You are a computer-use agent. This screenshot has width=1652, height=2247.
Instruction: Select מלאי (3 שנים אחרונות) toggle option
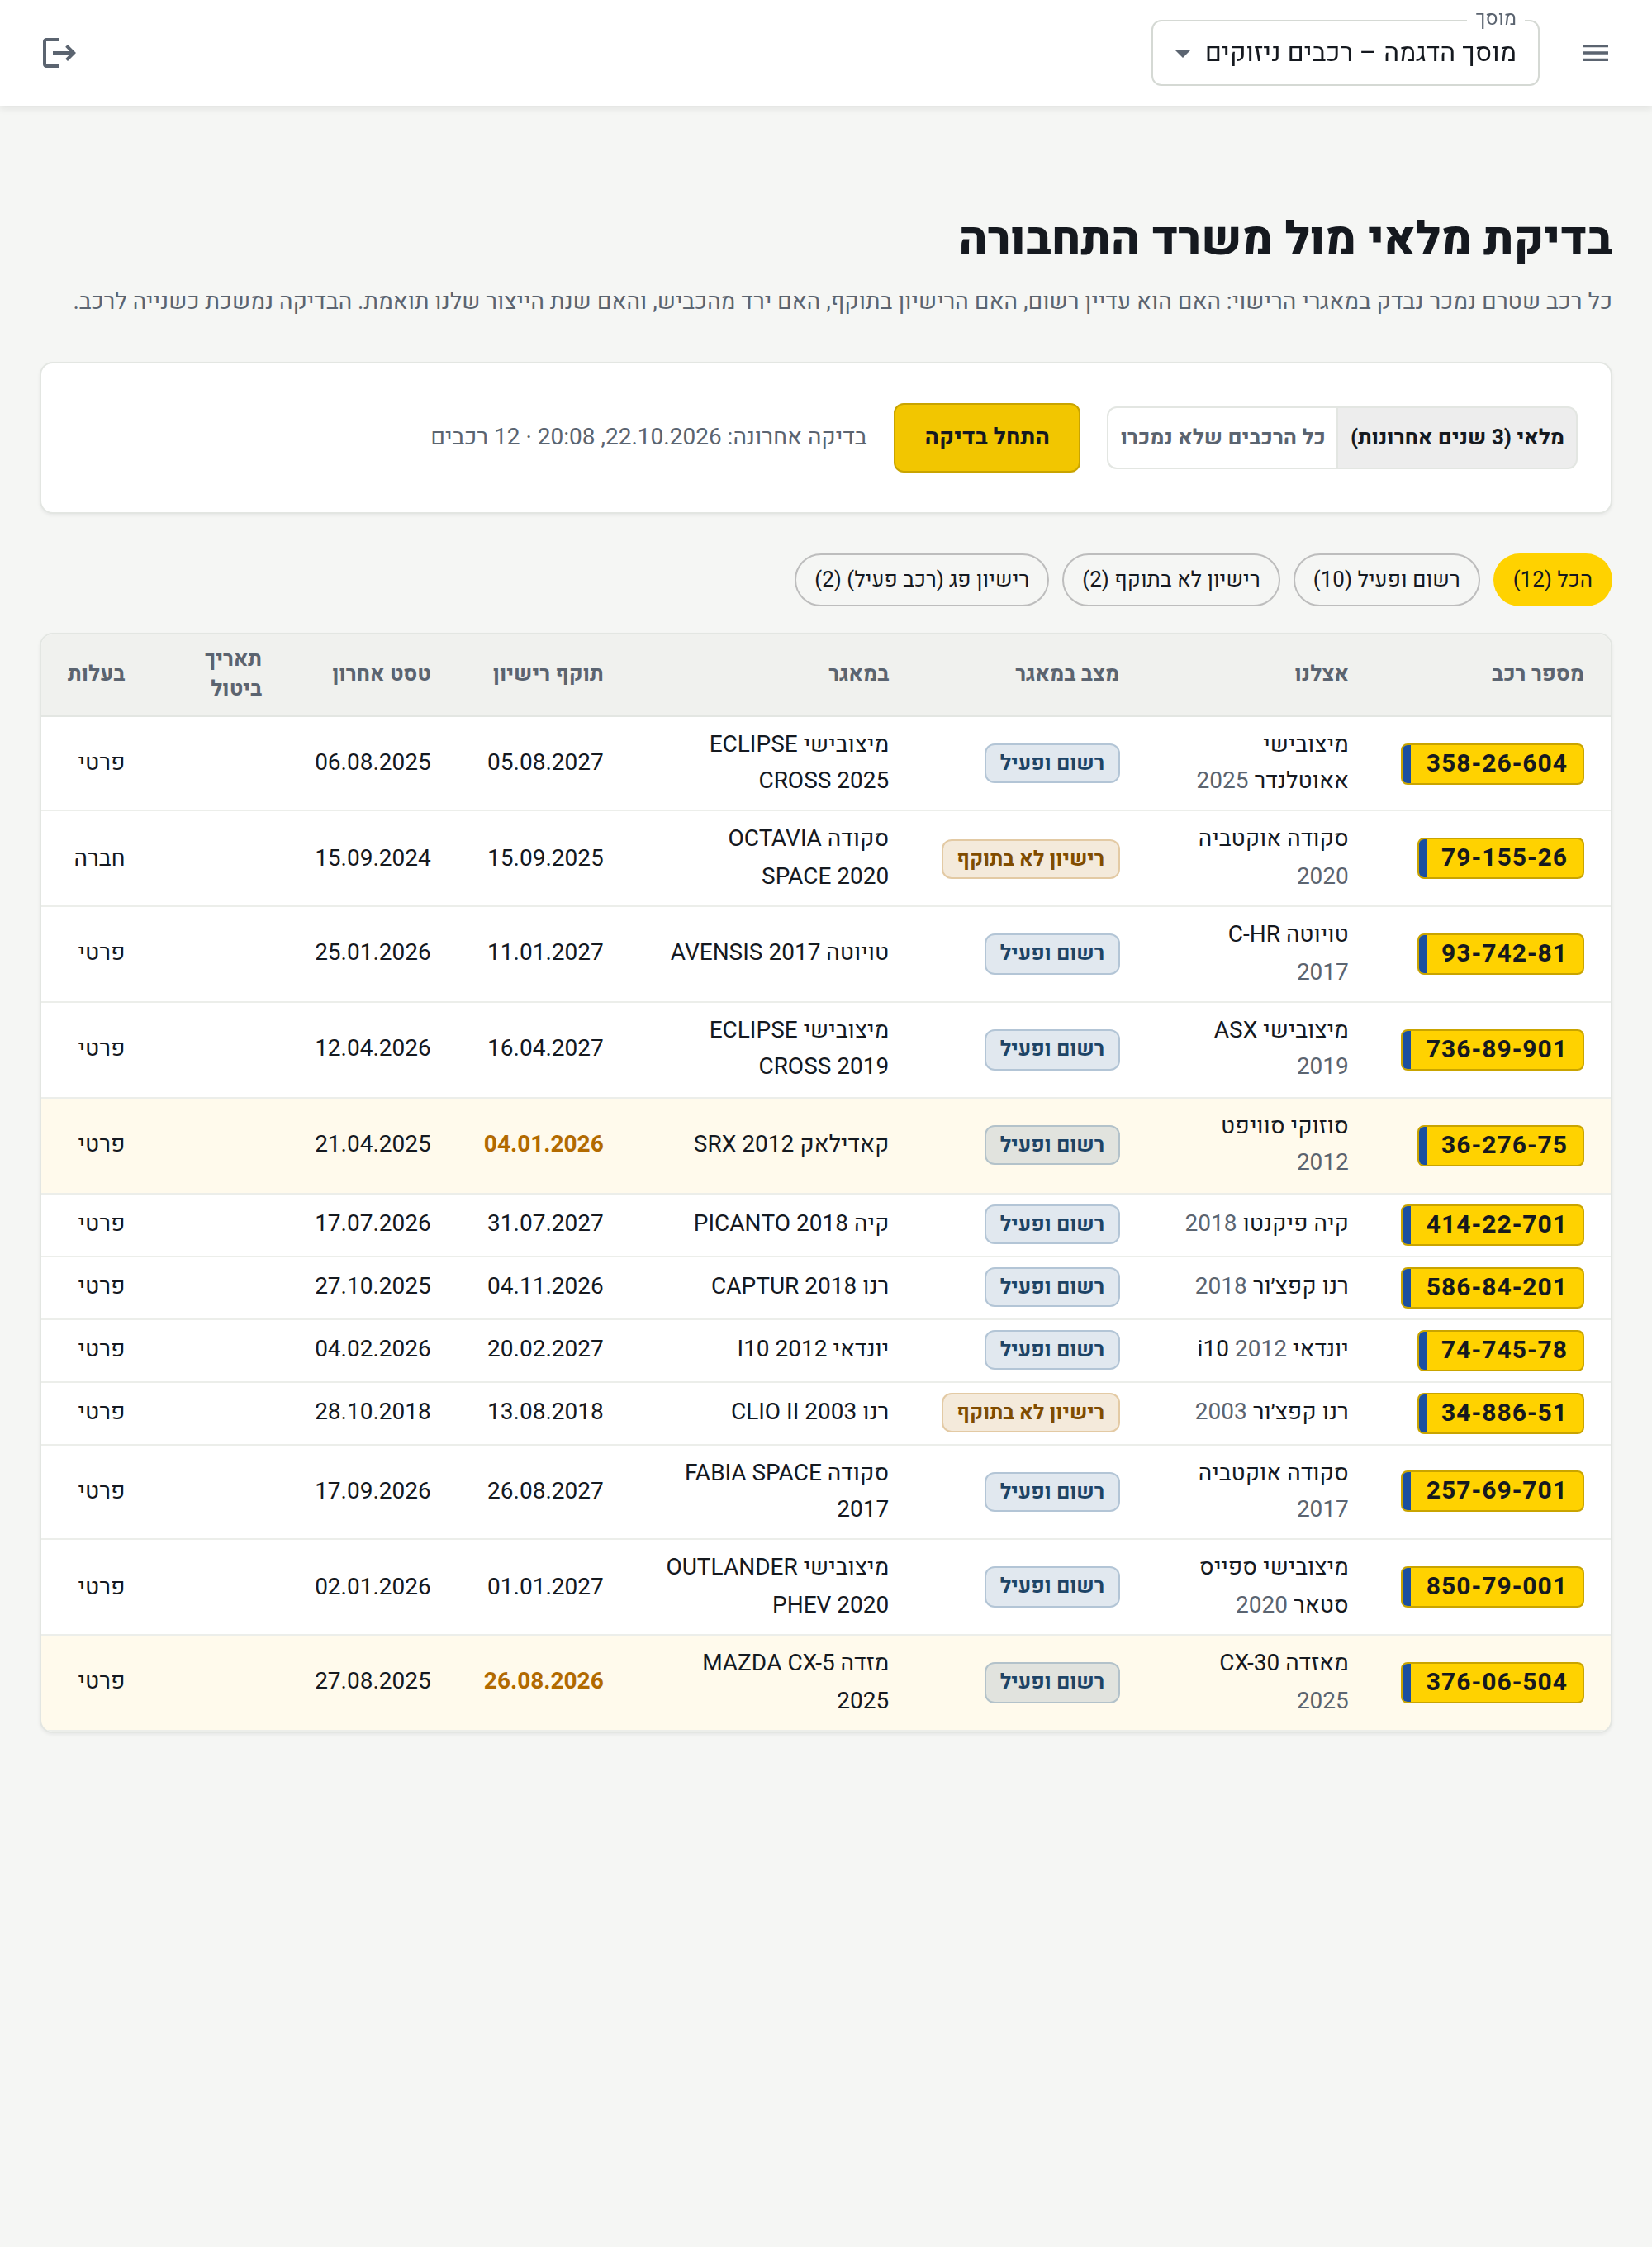tap(1456, 437)
